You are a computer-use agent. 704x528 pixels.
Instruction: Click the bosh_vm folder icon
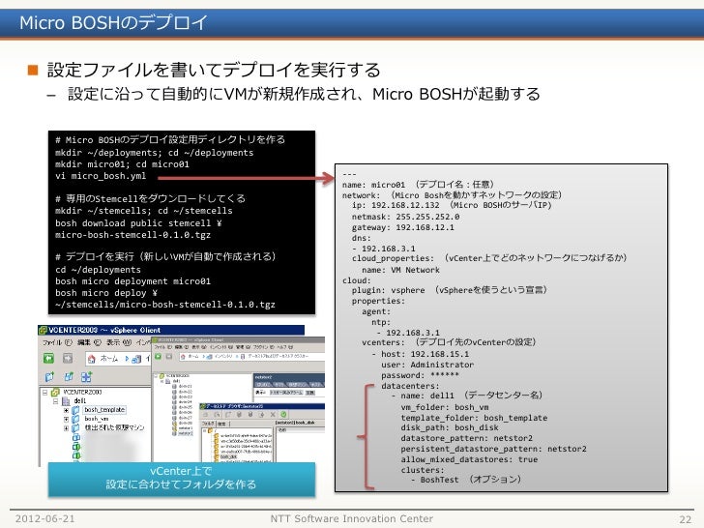tap(75, 419)
